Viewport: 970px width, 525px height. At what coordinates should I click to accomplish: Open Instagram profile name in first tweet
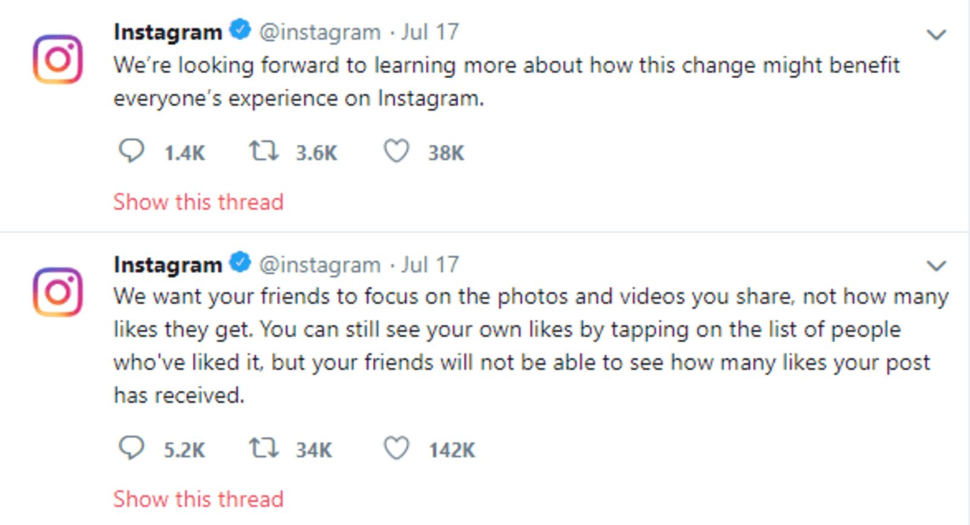[168, 32]
